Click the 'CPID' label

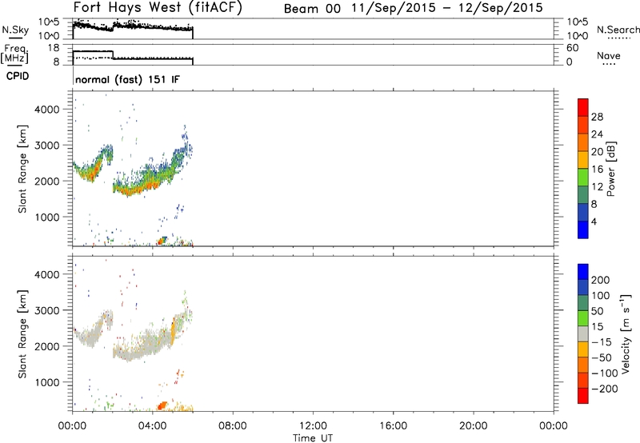coord(18,76)
